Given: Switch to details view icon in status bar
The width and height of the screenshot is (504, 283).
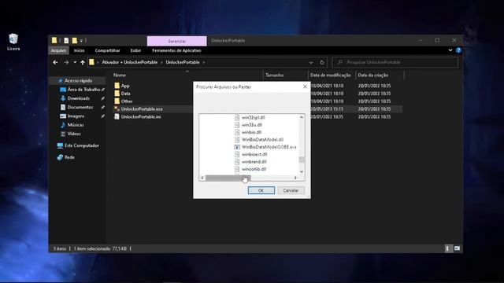Looking at the screenshot, I should (448, 248).
